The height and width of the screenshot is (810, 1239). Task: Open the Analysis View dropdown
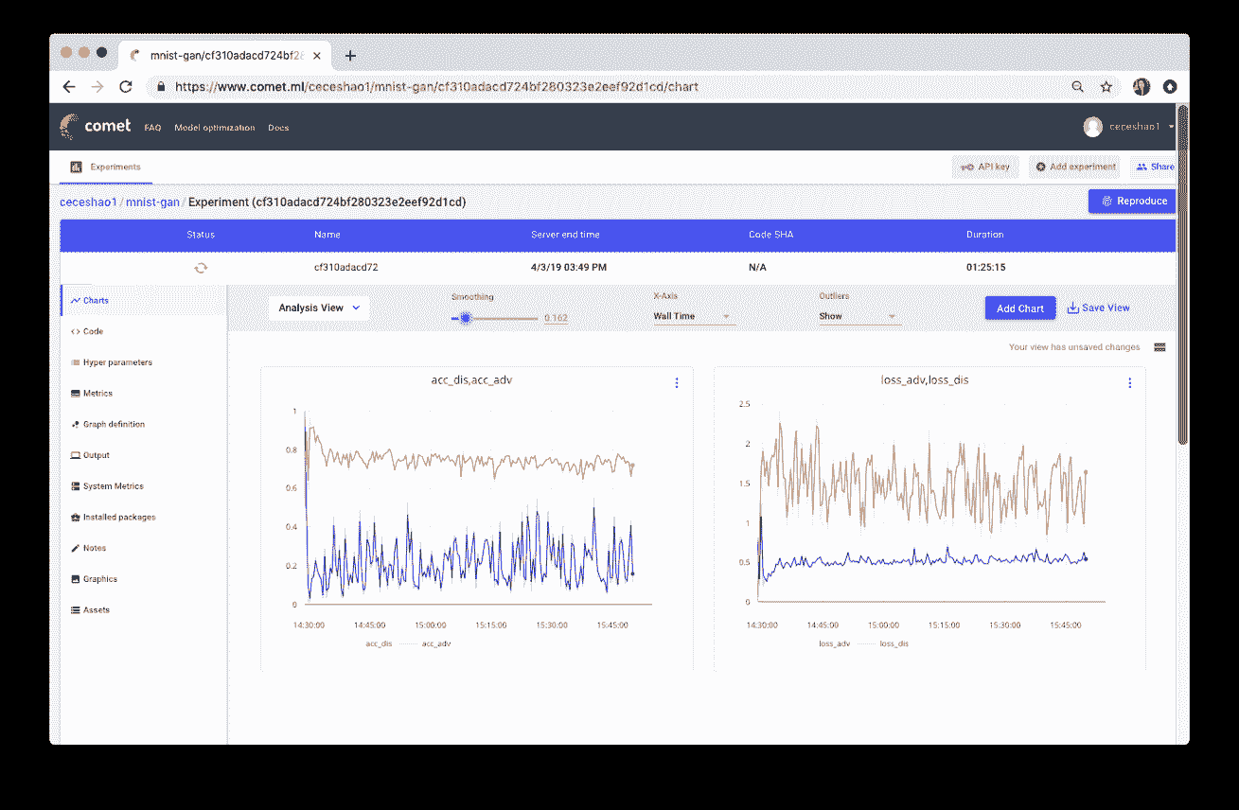[319, 308]
